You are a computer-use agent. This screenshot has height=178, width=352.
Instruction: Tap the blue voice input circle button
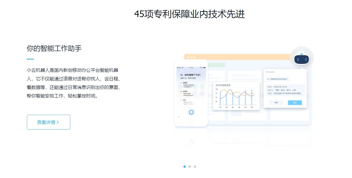(191, 112)
